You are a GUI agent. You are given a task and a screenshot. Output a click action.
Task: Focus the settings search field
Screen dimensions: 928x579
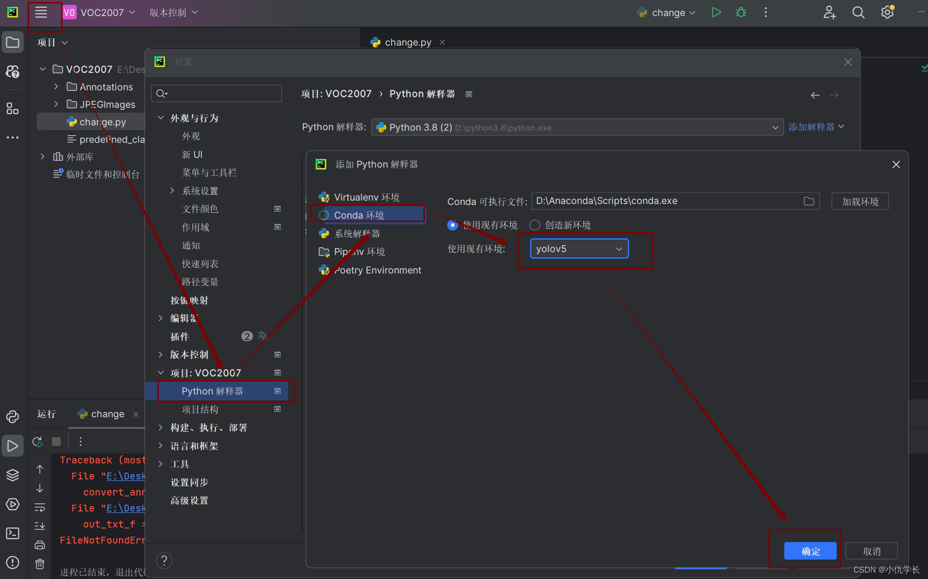pos(217,94)
